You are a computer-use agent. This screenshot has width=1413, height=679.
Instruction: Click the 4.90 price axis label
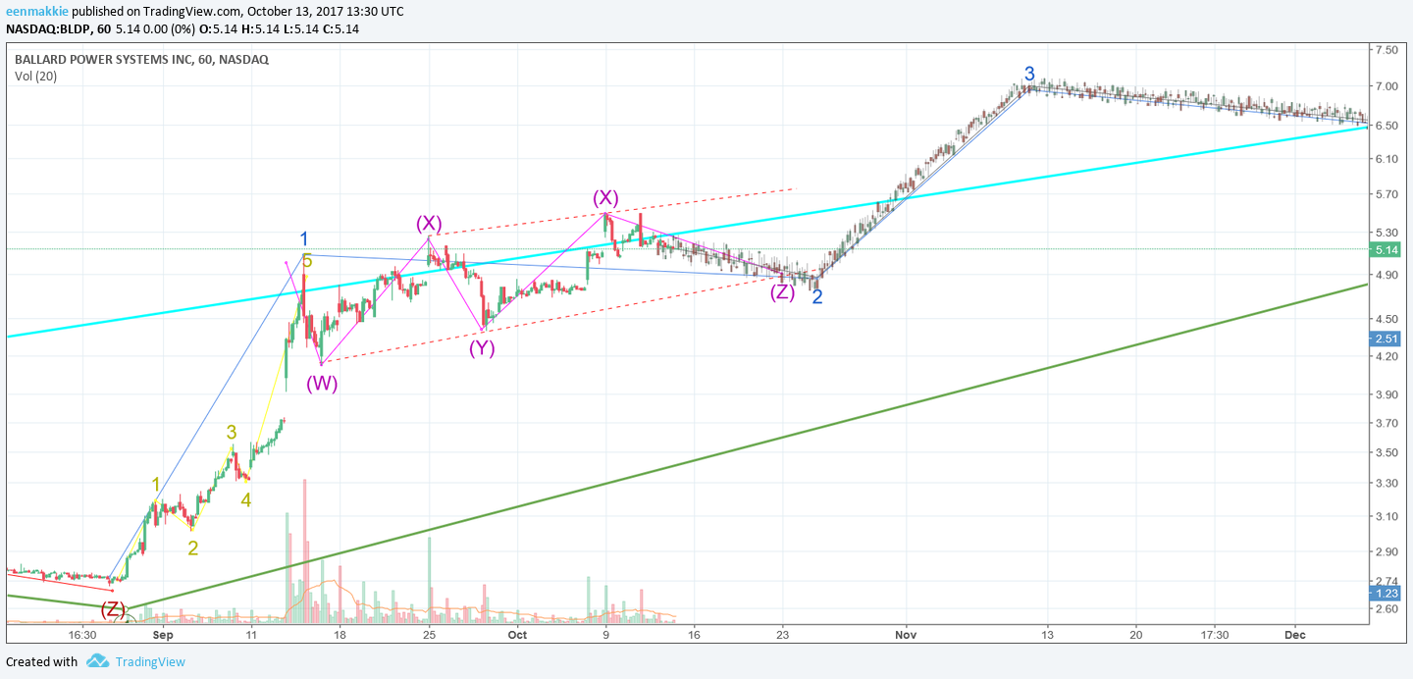[x=1387, y=275]
